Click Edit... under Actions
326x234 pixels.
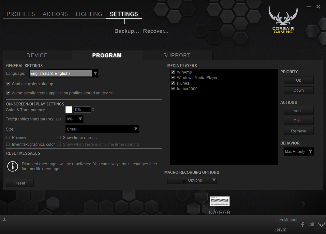[x=298, y=121]
